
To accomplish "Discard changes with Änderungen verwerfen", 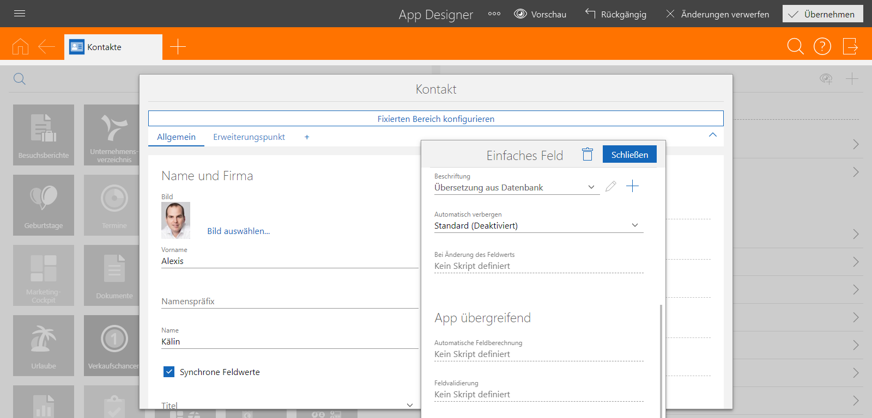I will click(717, 14).
